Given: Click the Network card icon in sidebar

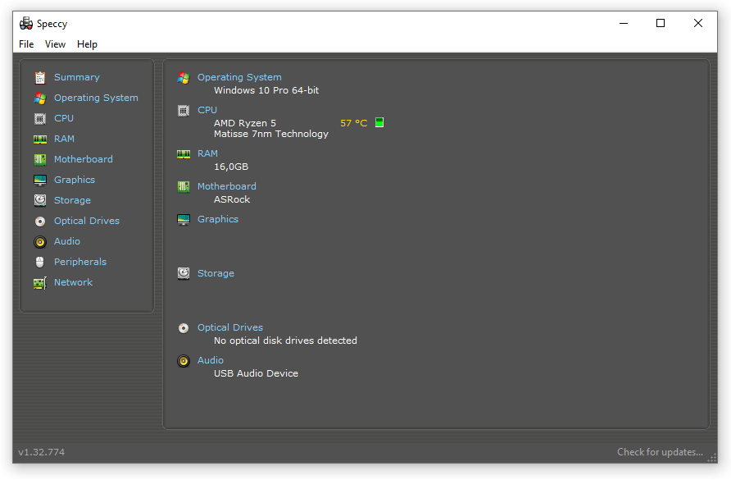Looking at the screenshot, I should tap(40, 283).
